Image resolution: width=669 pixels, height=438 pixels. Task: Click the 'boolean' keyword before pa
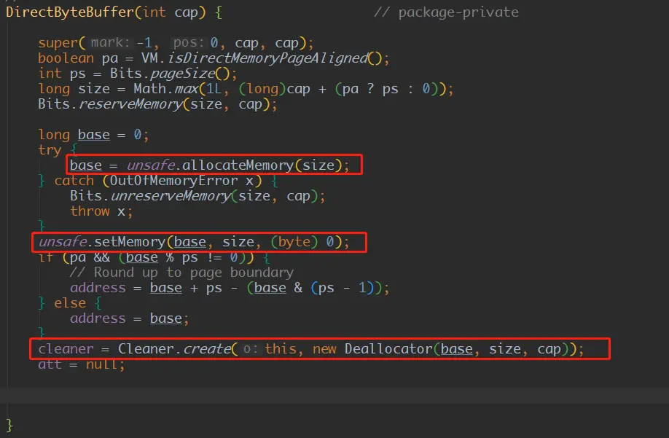click(x=66, y=58)
